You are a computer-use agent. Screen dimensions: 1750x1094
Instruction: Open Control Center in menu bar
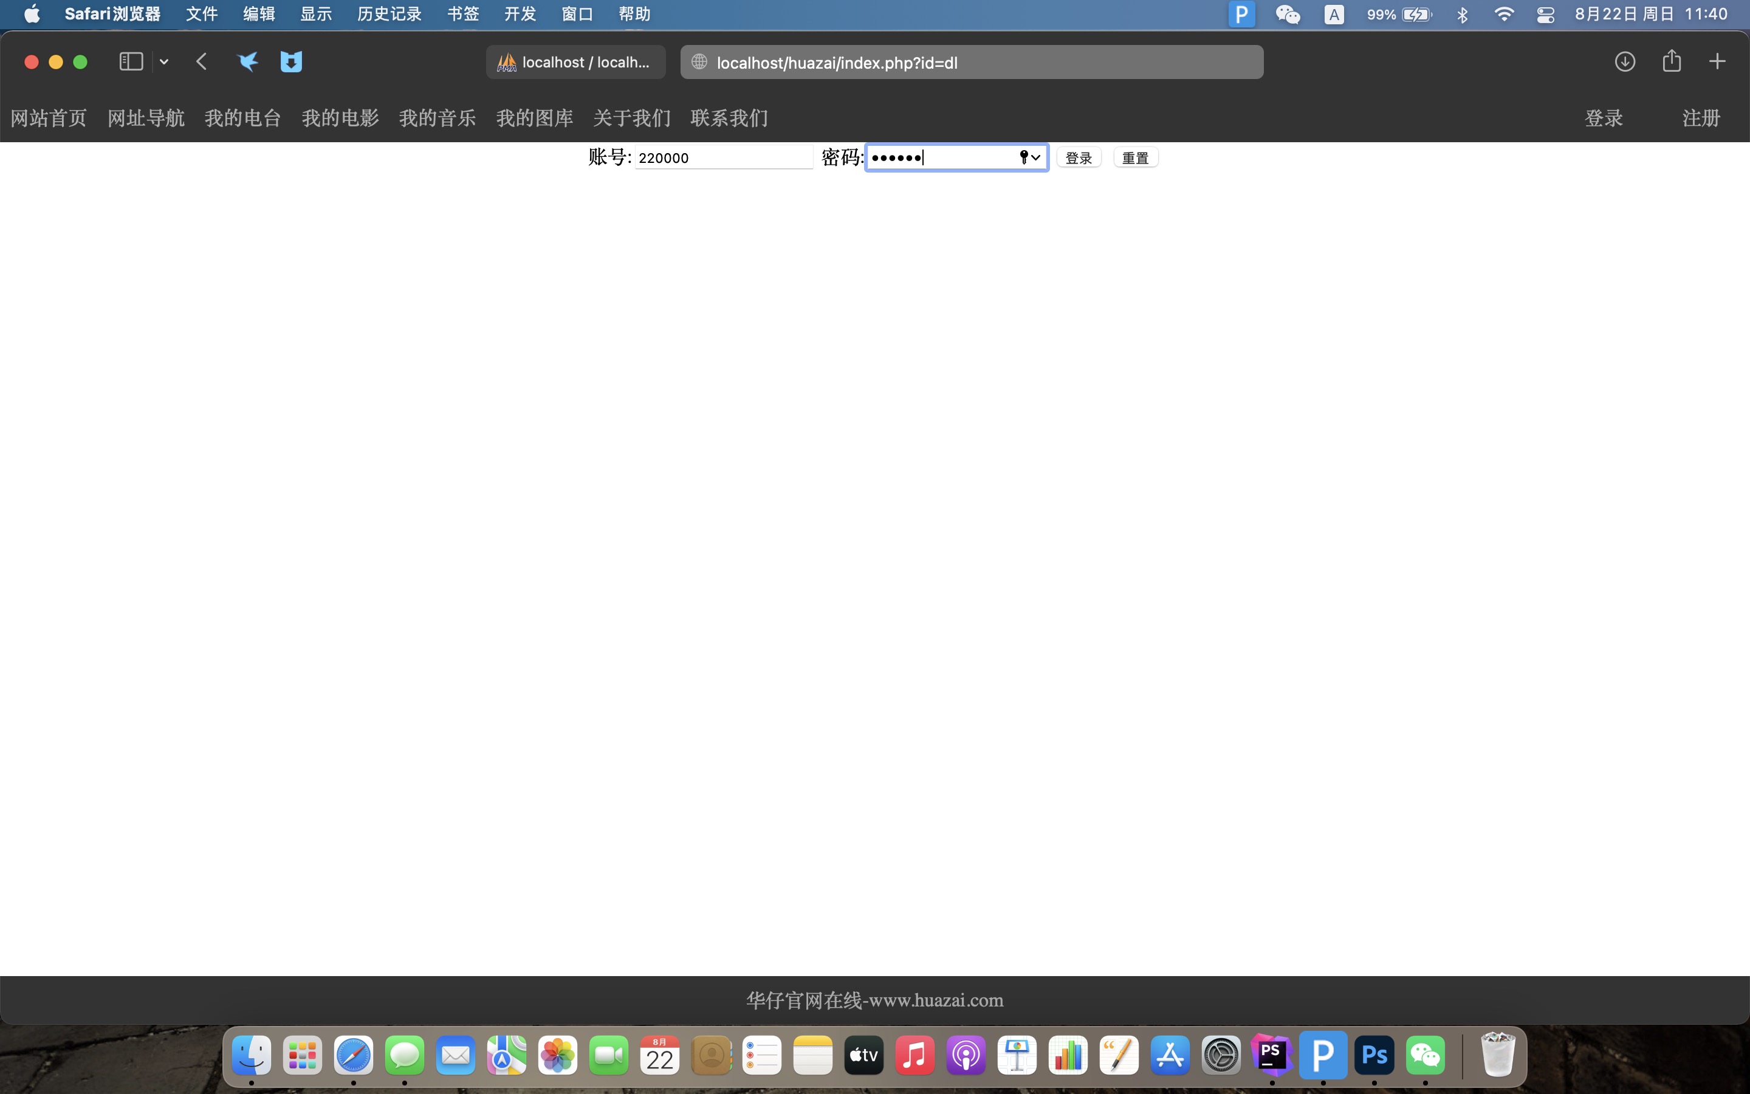[x=1545, y=15]
